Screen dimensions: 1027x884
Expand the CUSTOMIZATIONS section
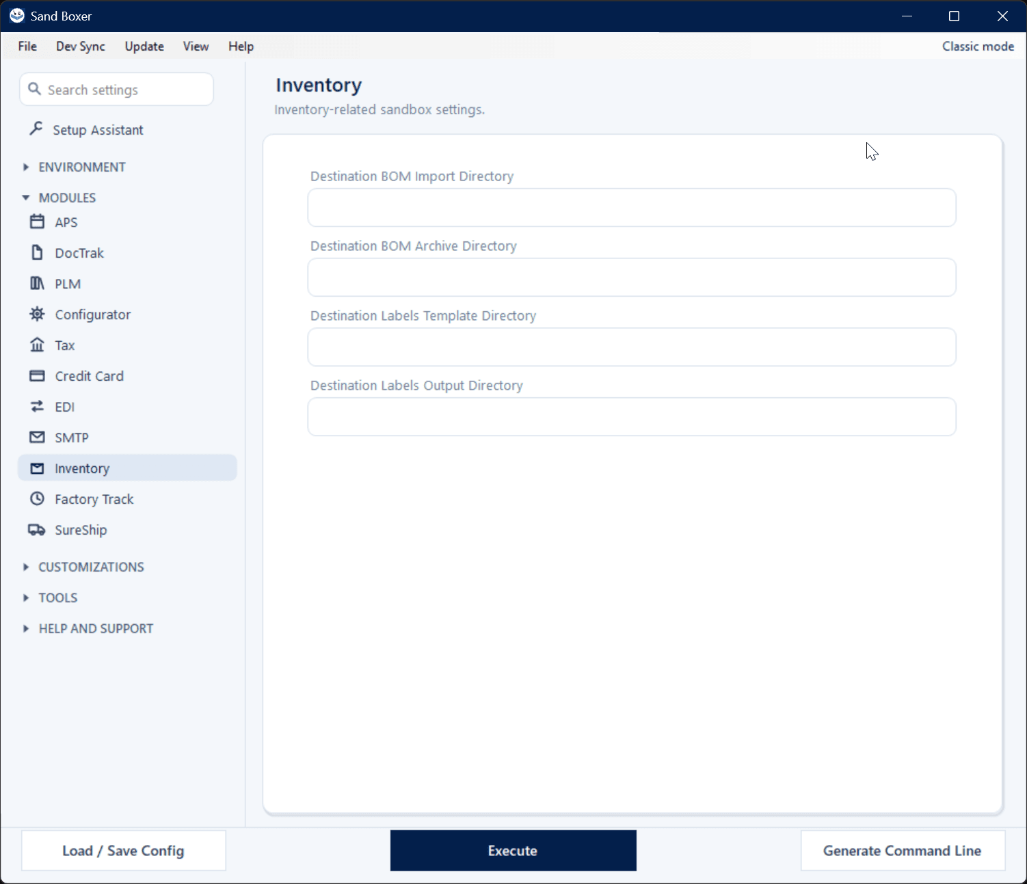click(84, 567)
